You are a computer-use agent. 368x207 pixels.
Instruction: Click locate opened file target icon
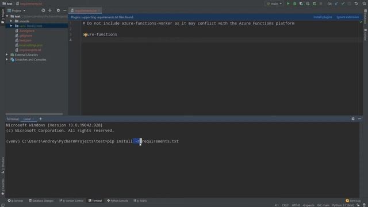(43, 10)
